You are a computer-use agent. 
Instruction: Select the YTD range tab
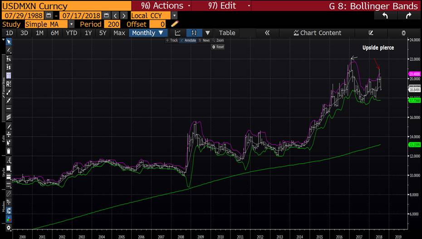(x=71, y=33)
